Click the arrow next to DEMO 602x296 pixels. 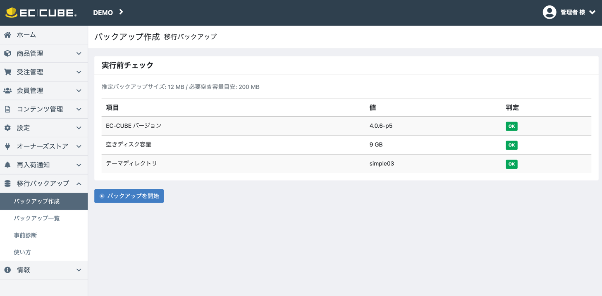coord(121,12)
